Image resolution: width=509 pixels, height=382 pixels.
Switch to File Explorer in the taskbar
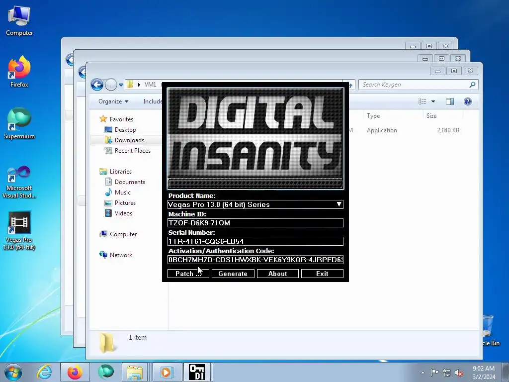click(135, 372)
